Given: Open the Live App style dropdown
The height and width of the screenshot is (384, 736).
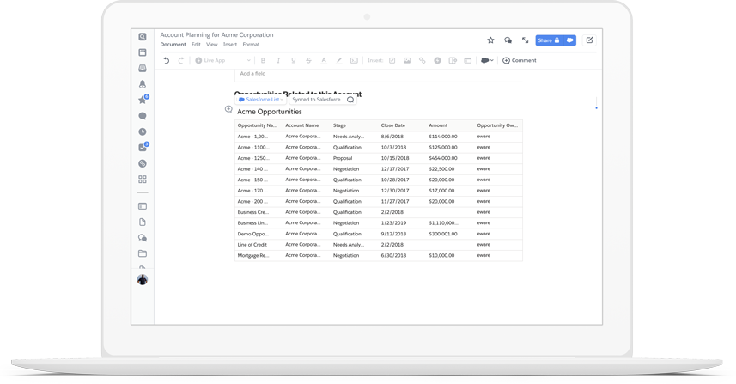Looking at the screenshot, I should pos(223,60).
